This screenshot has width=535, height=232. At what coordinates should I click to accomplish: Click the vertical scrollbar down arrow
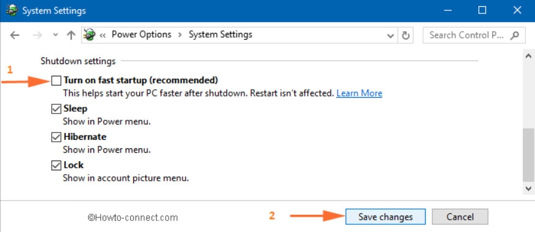pyautogui.click(x=528, y=188)
